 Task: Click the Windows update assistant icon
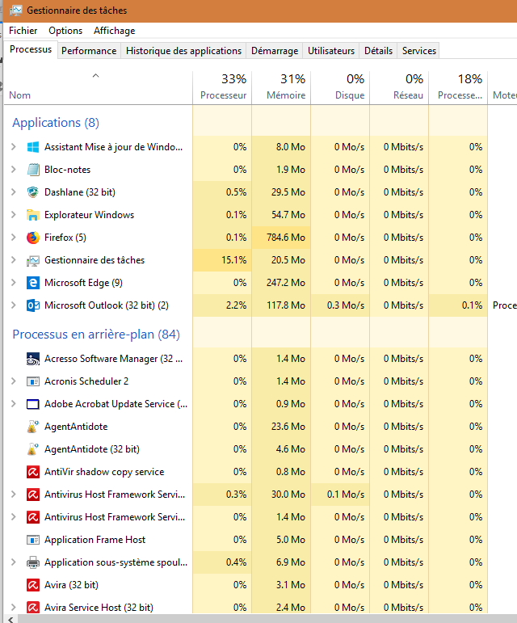coord(33,147)
